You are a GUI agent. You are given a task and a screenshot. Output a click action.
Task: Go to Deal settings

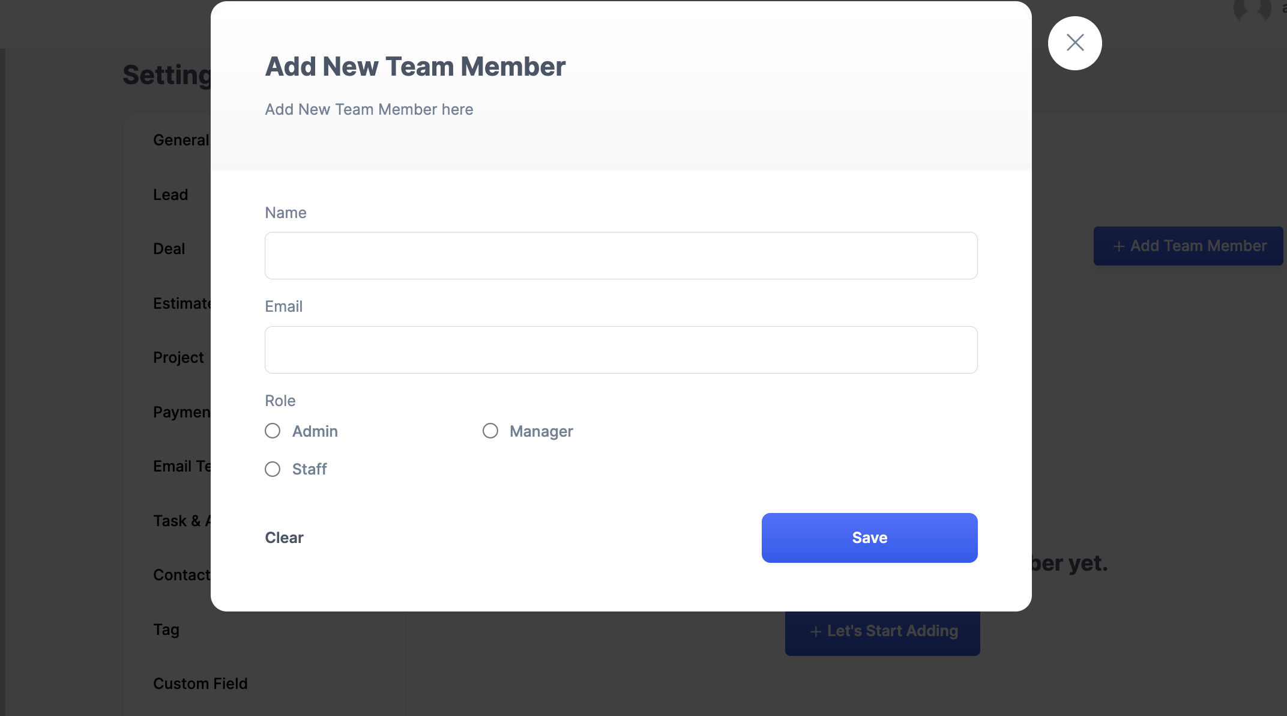[x=169, y=249]
